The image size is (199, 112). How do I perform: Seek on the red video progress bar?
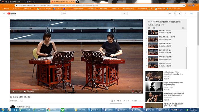(x=76, y=90)
